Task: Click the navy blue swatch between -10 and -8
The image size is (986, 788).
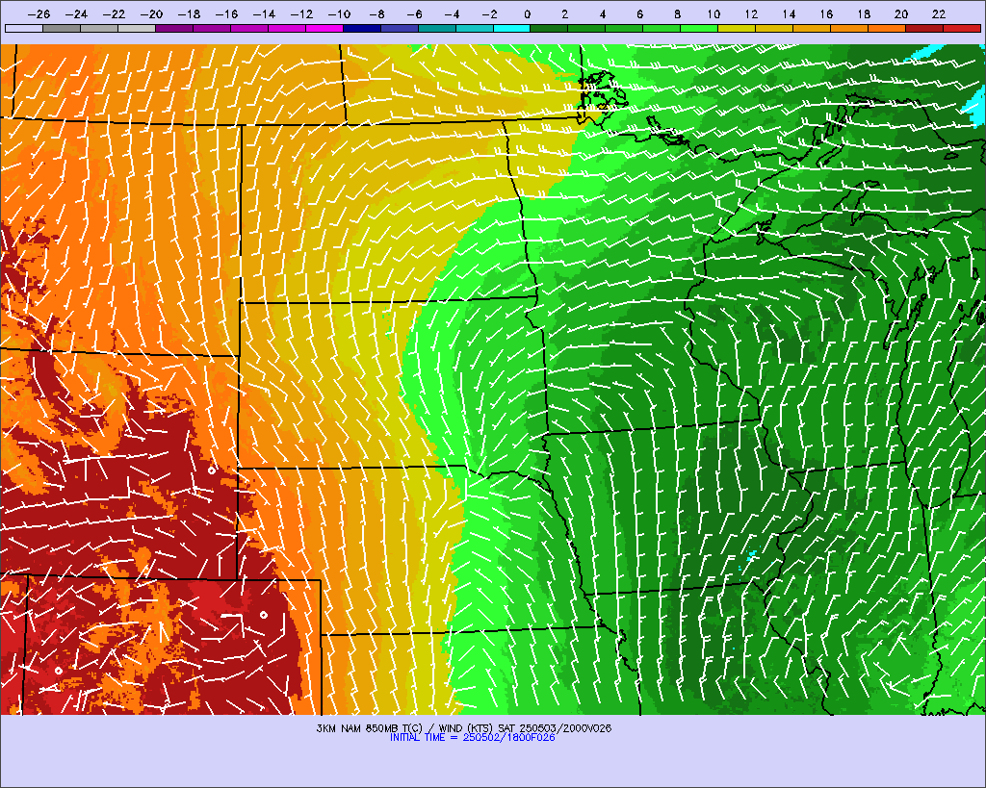Action: (x=362, y=28)
